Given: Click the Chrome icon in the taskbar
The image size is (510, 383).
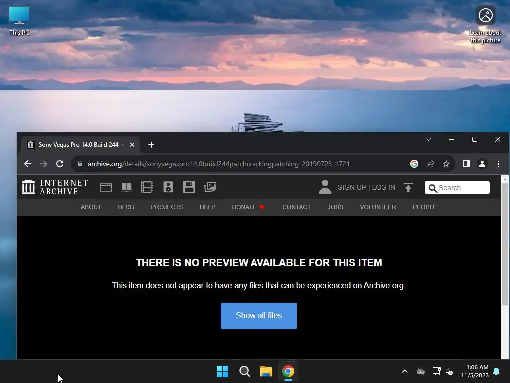Looking at the screenshot, I should click(x=288, y=371).
